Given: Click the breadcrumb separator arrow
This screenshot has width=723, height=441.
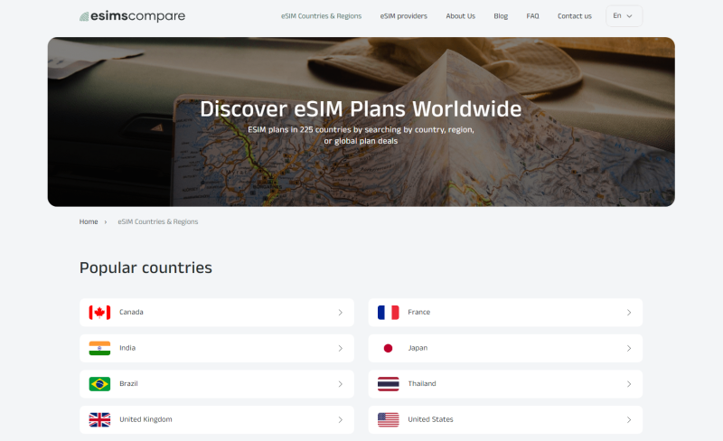Looking at the screenshot, I should coord(106,222).
